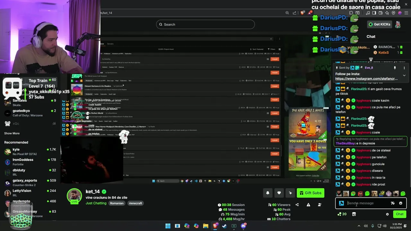The image size is (411, 231).
Task: Open Brave Wallet icon in toolbar
Action: (380, 13)
